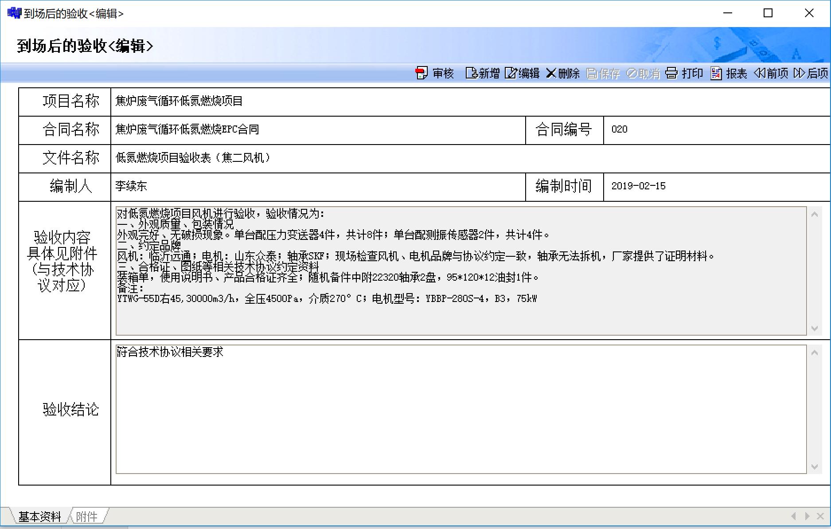Click the 新增 (add new) toolbar icon
The height and width of the screenshot is (529, 831).
[471, 73]
